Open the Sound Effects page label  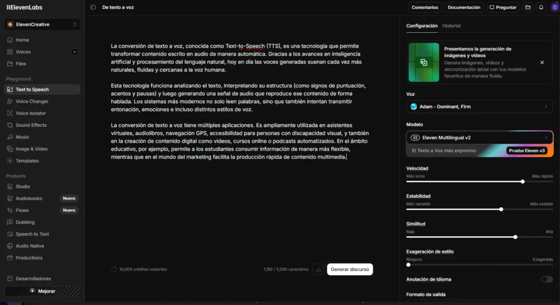click(31, 125)
